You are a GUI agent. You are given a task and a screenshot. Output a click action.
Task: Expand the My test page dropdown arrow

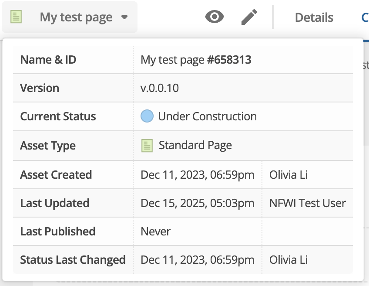click(x=124, y=17)
